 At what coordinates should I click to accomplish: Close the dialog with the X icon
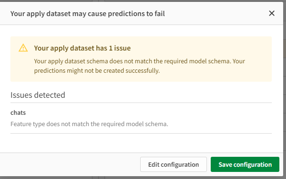coord(272,13)
